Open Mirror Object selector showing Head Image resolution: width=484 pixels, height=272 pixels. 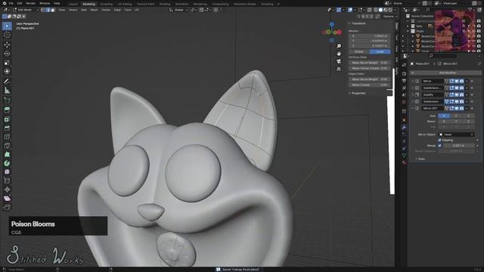[456, 134]
